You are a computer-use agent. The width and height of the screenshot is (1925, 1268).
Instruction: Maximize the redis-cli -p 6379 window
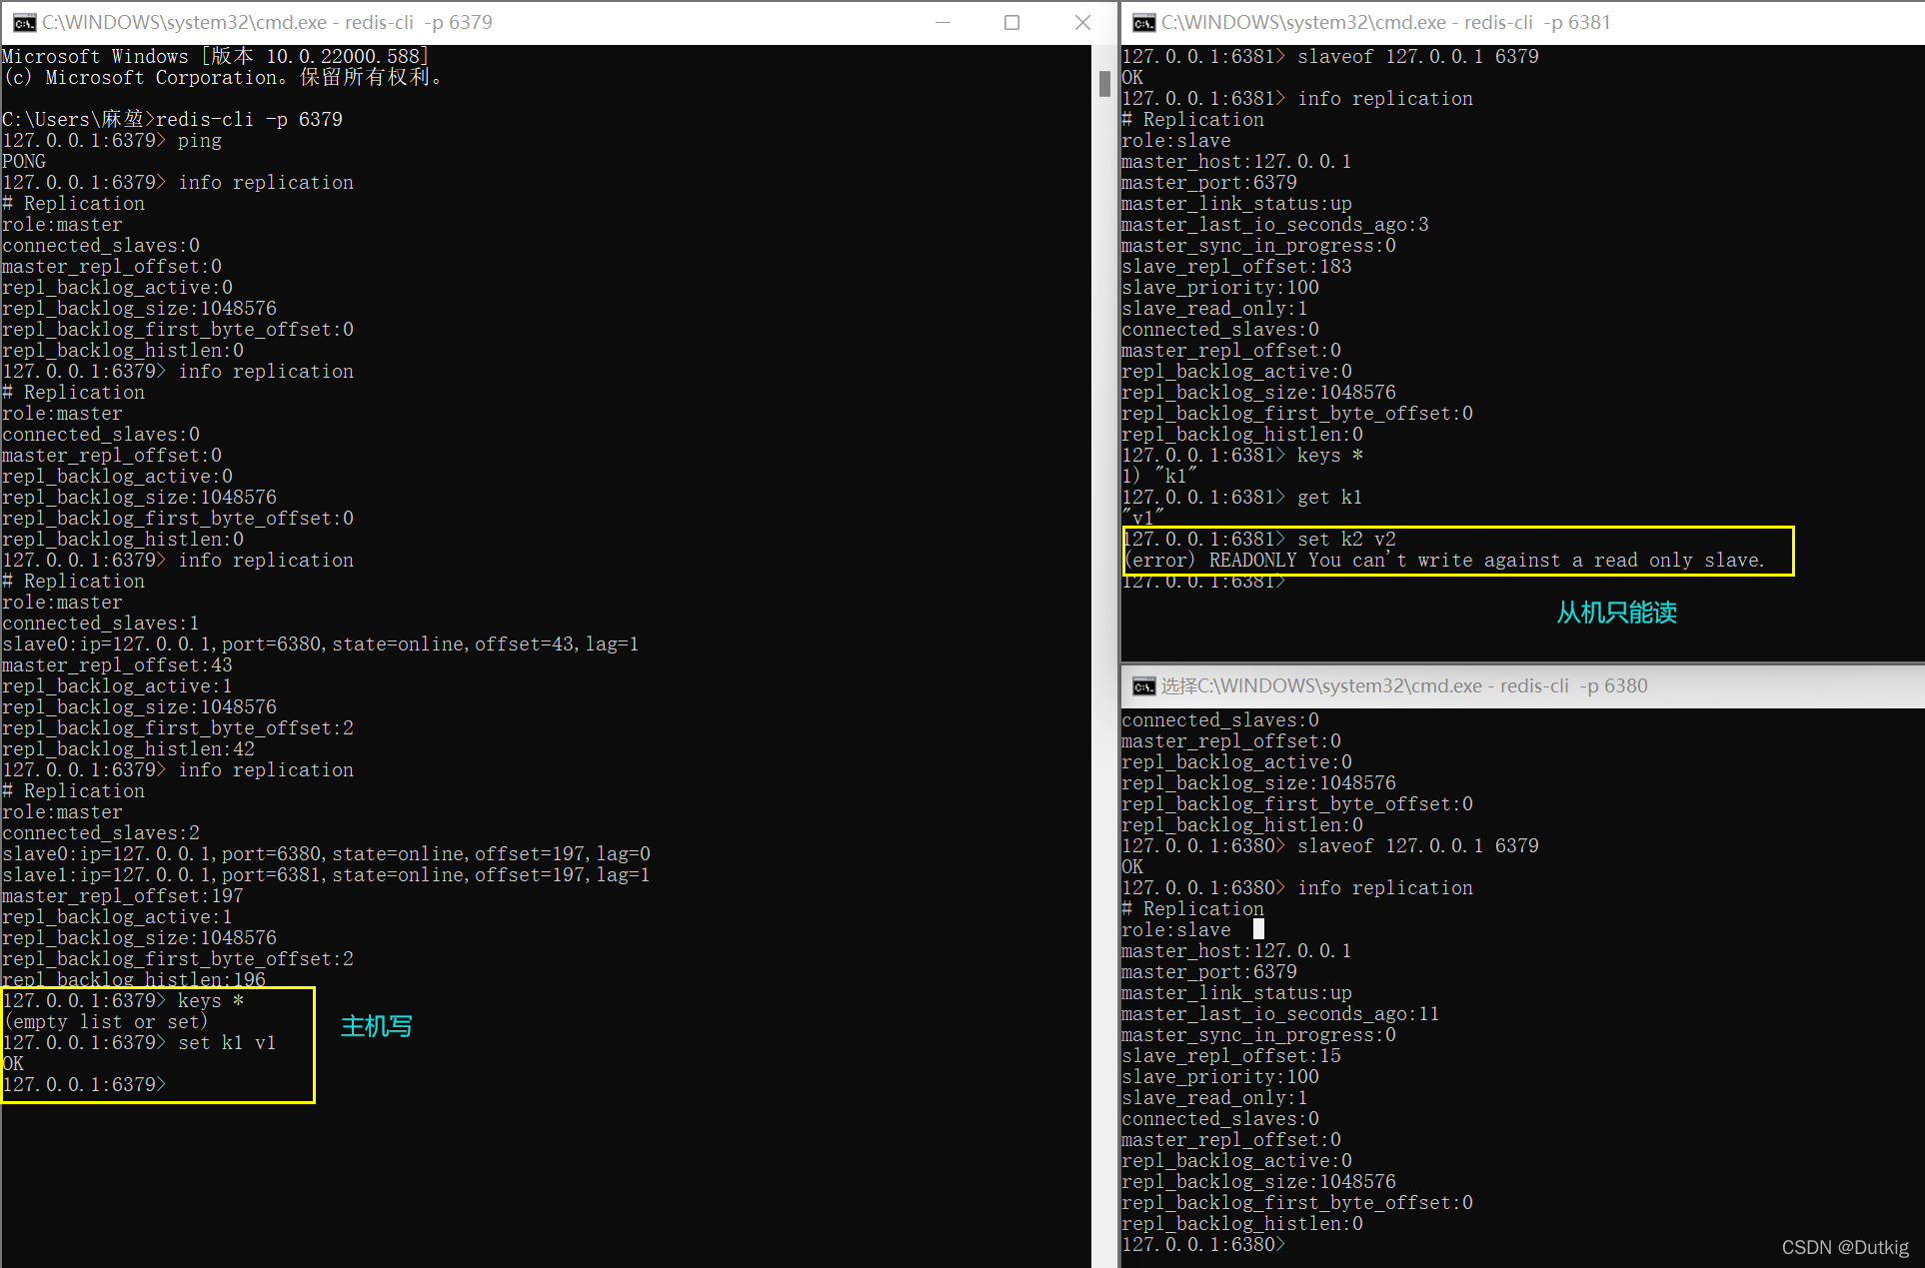1011,22
